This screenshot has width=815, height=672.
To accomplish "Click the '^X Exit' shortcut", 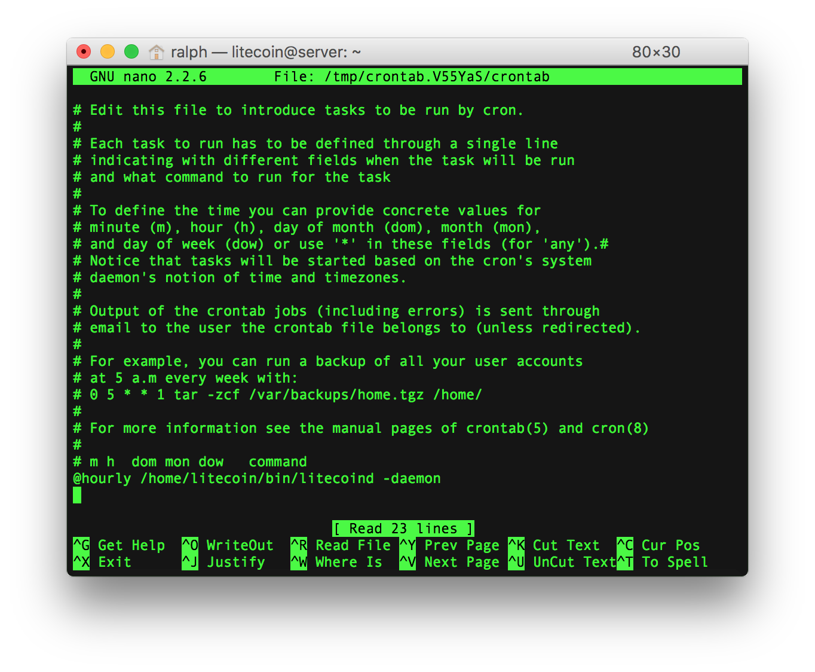I will pyautogui.click(x=102, y=562).
